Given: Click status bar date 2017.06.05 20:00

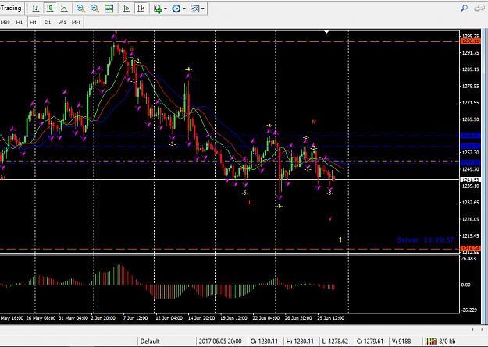Looking at the screenshot, I should click(220, 342).
